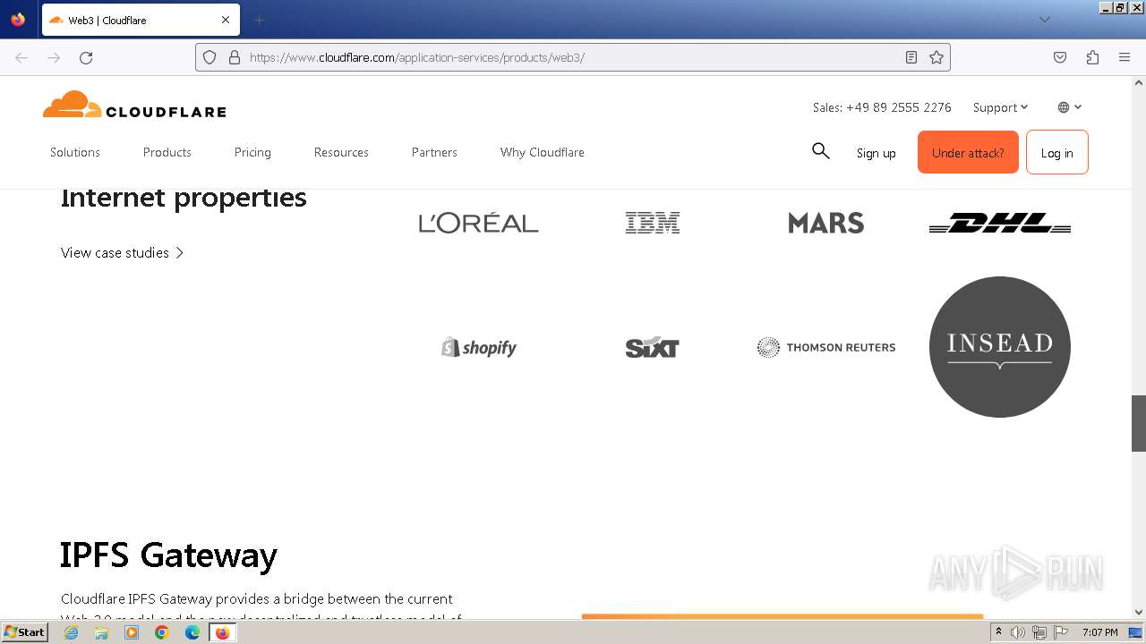Open the extensions menu
This screenshot has width=1146, height=644.
(x=1092, y=57)
